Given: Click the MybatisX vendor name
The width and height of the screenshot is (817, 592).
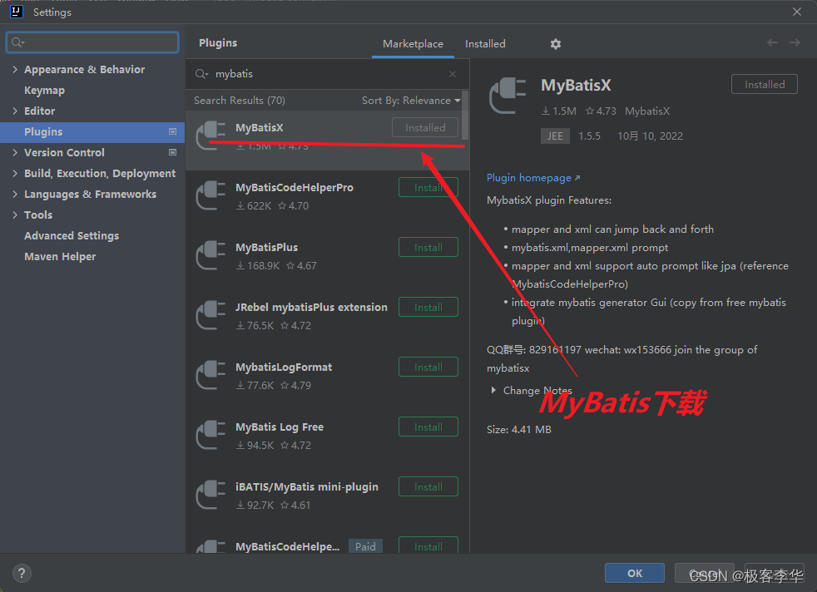Looking at the screenshot, I should pos(647,111).
